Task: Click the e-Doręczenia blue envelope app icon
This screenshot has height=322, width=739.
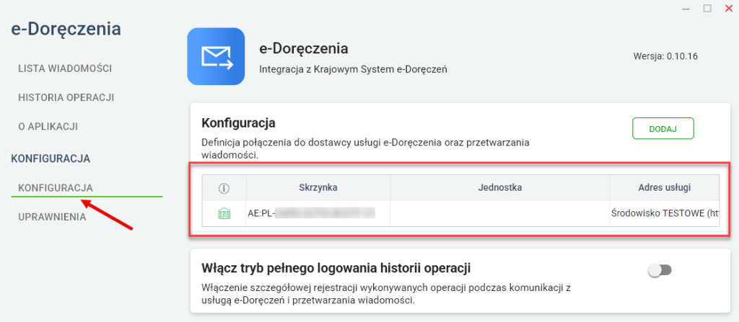Action: pyautogui.click(x=216, y=56)
